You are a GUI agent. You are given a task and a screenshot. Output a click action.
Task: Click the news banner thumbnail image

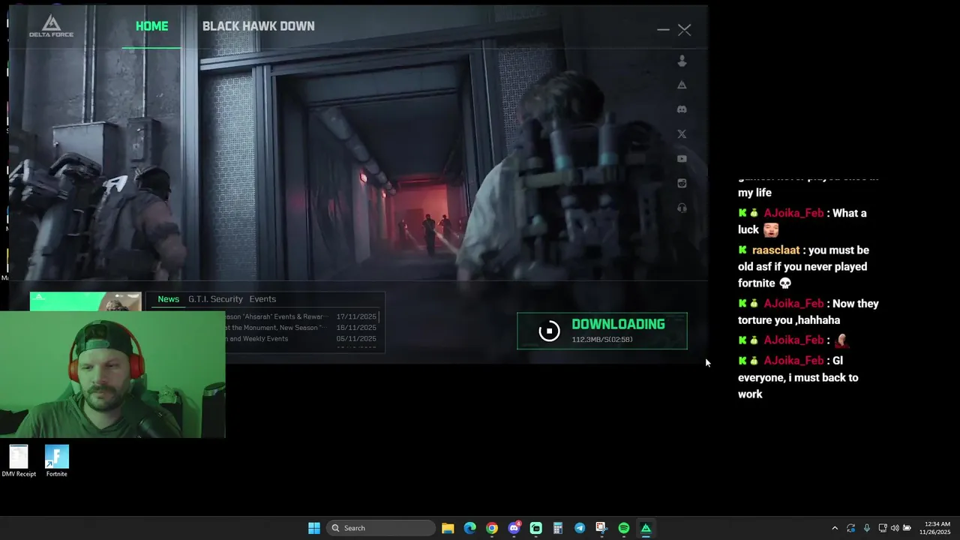(85, 301)
